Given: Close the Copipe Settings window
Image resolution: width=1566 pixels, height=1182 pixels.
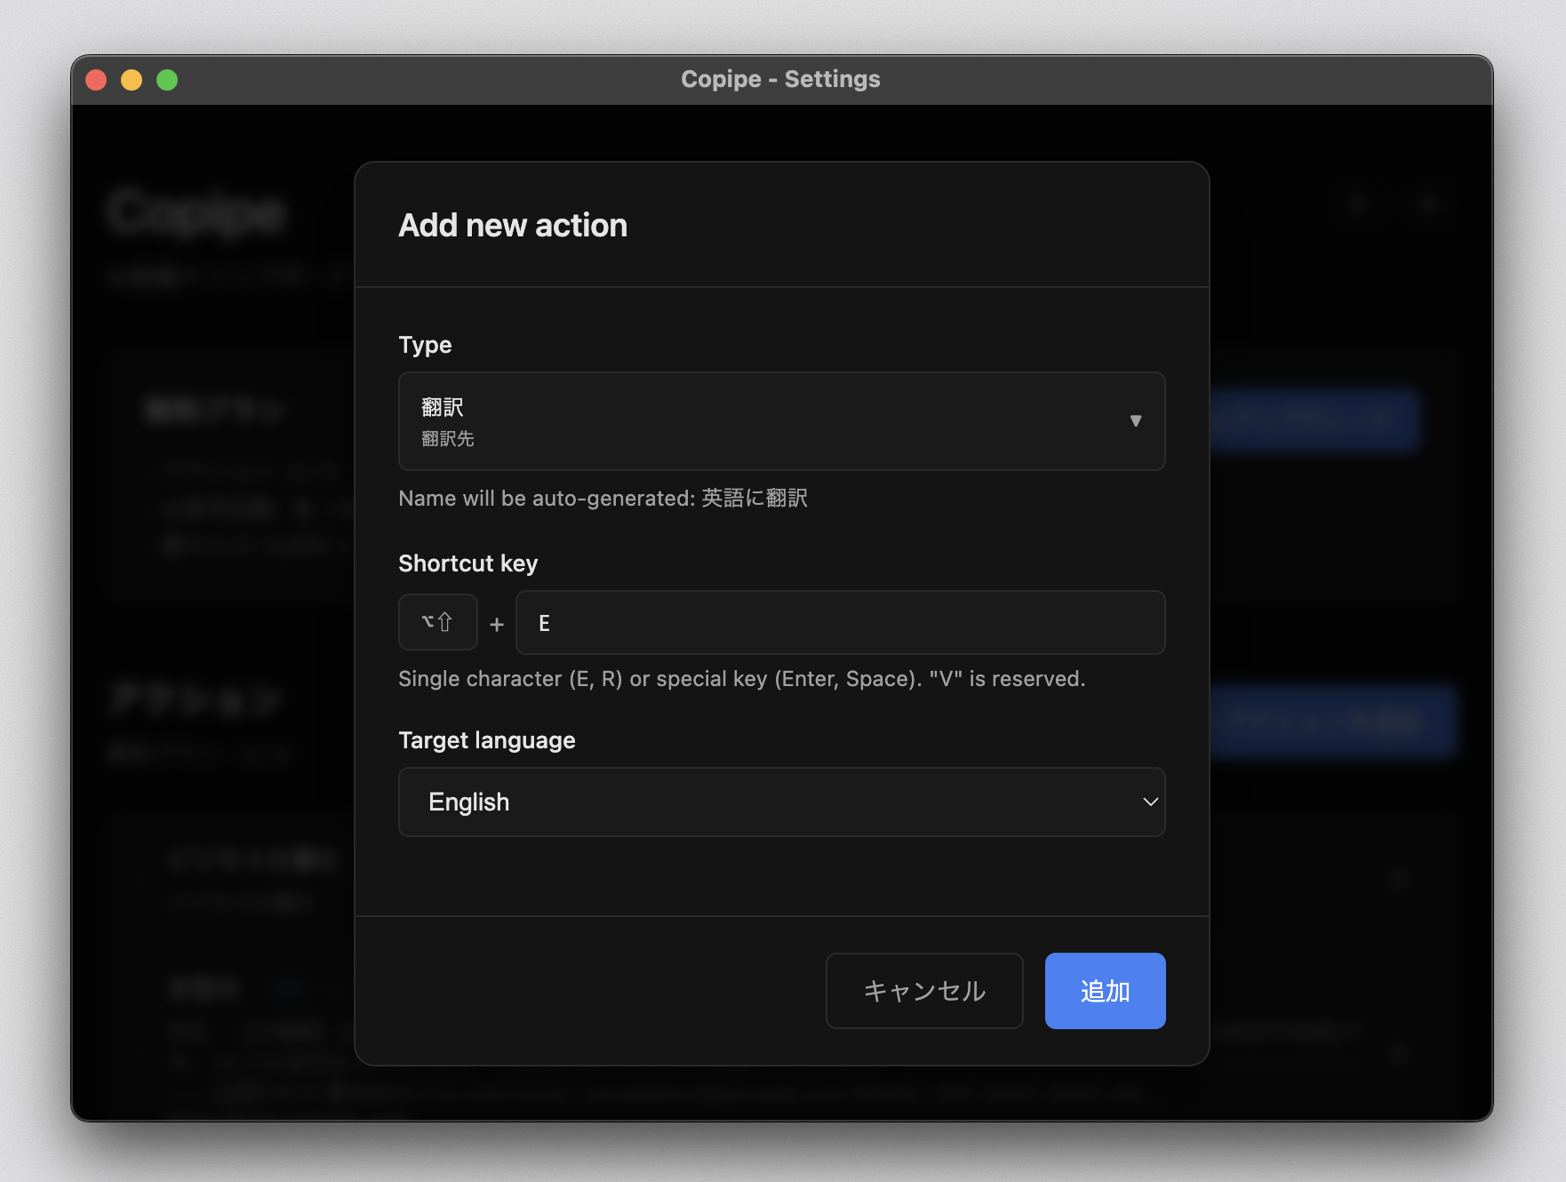Looking at the screenshot, I should (x=96, y=80).
